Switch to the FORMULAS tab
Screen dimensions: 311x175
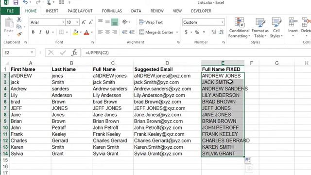pos(112,11)
